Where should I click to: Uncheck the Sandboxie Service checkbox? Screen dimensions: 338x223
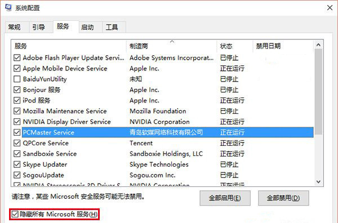(x=17, y=154)
